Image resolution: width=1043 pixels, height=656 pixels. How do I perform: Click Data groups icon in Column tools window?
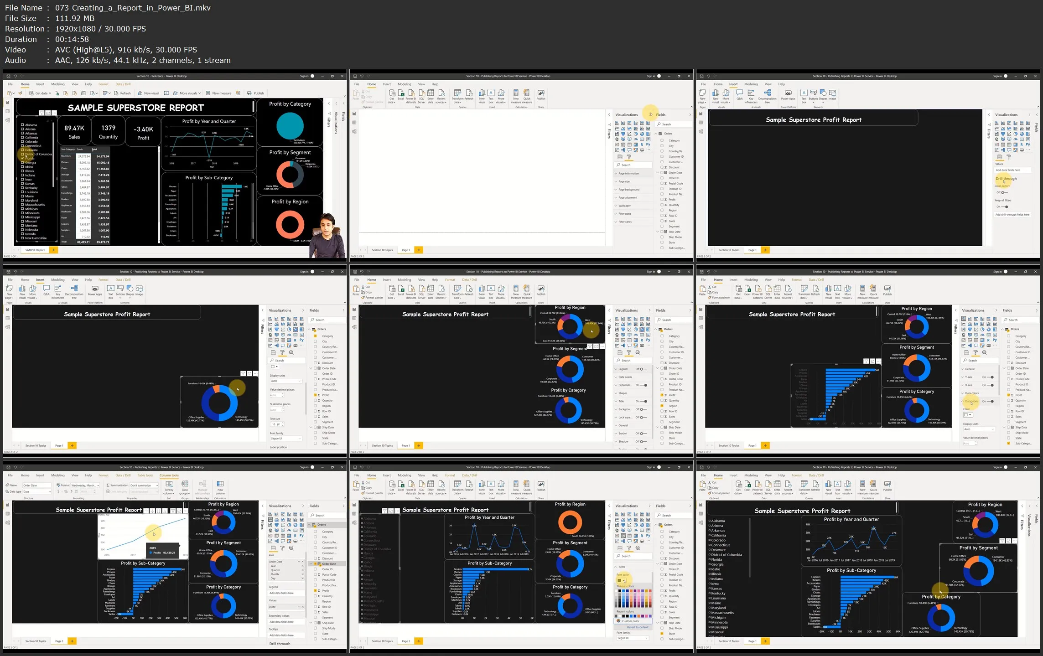pos(185,487)
